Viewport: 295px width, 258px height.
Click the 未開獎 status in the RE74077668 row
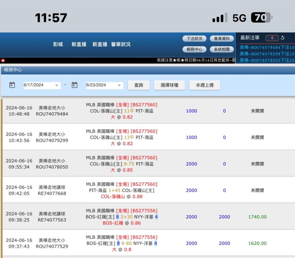coord(257,190)
